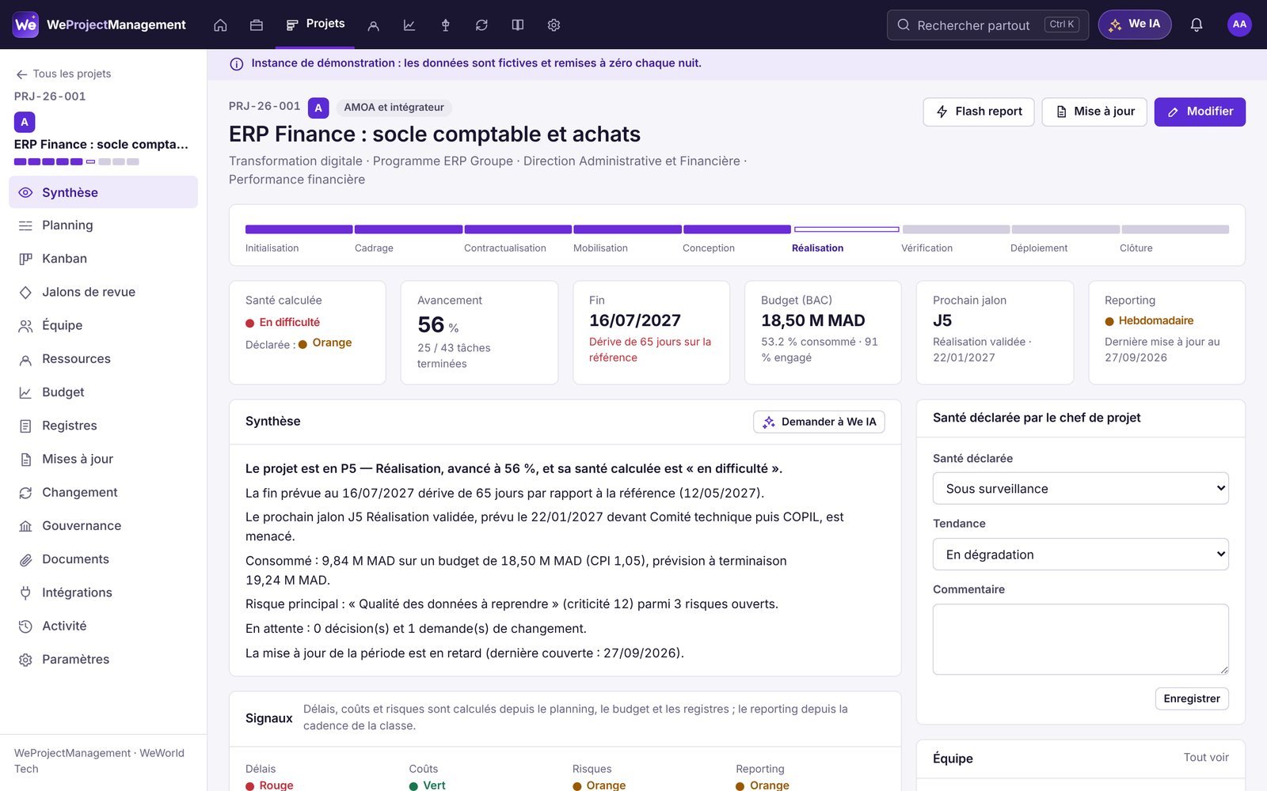Click the Réalisation phase progress segment
Viewport: 1267px width, 791px height.
[x=847, y=229]
